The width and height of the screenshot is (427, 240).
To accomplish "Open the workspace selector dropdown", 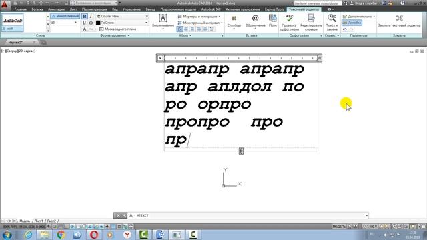I will tap(94, 3).
